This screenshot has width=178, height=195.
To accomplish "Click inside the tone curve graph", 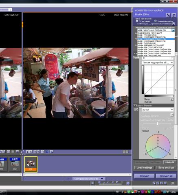I will (159, 80).
